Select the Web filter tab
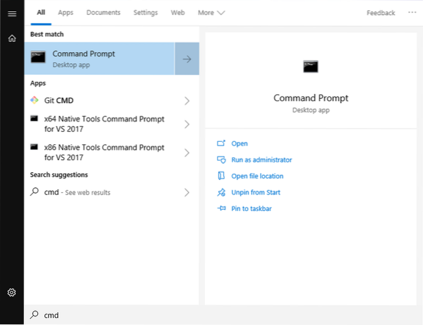 click(x=178, y=13)
